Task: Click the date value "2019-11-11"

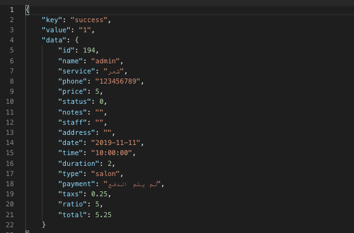Action: [x=116, y=142]
